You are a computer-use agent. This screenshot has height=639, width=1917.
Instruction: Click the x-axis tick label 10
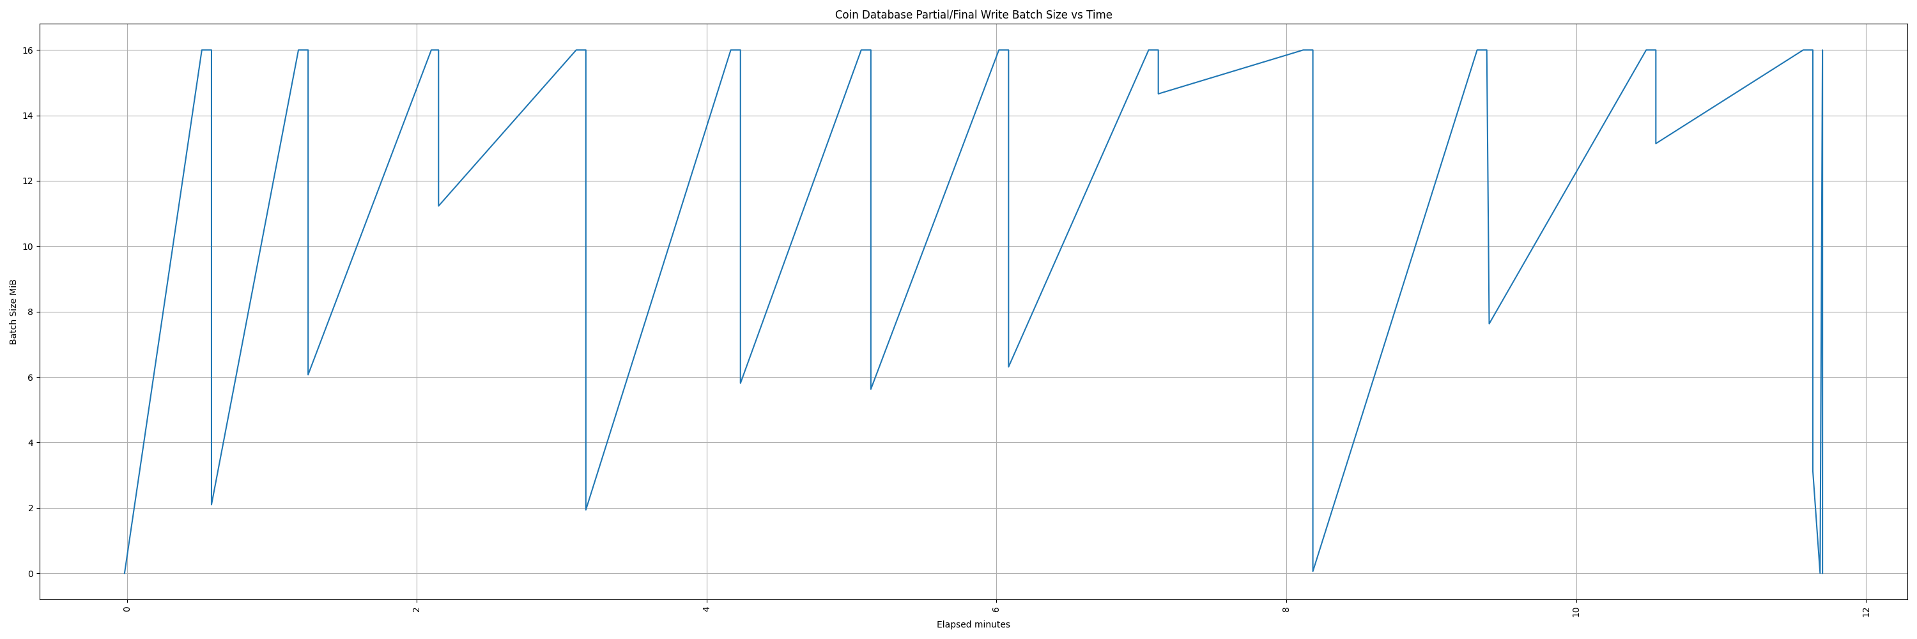click(x=1576, y=612)
